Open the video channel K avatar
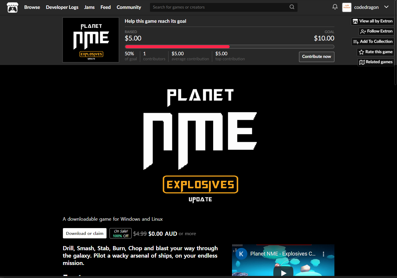Image resolution: width=397 pixels, height=278 pixels. pyautogui.click(x=241, y=254)
